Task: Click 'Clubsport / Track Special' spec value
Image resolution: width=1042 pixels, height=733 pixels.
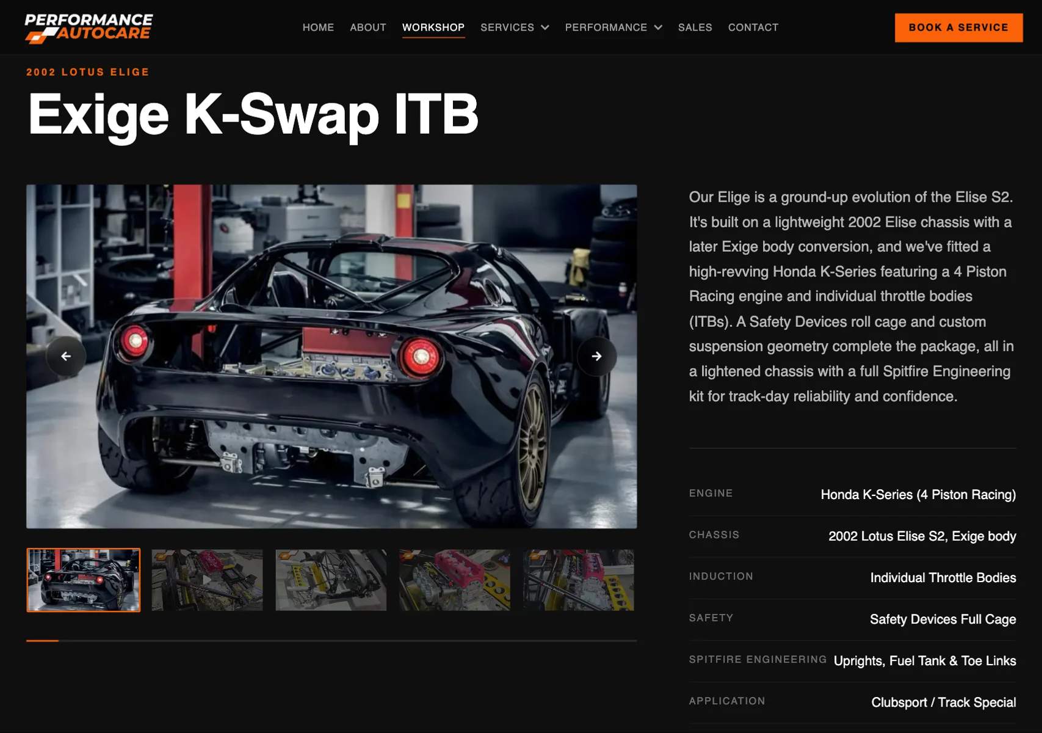Action: point(944,702)
